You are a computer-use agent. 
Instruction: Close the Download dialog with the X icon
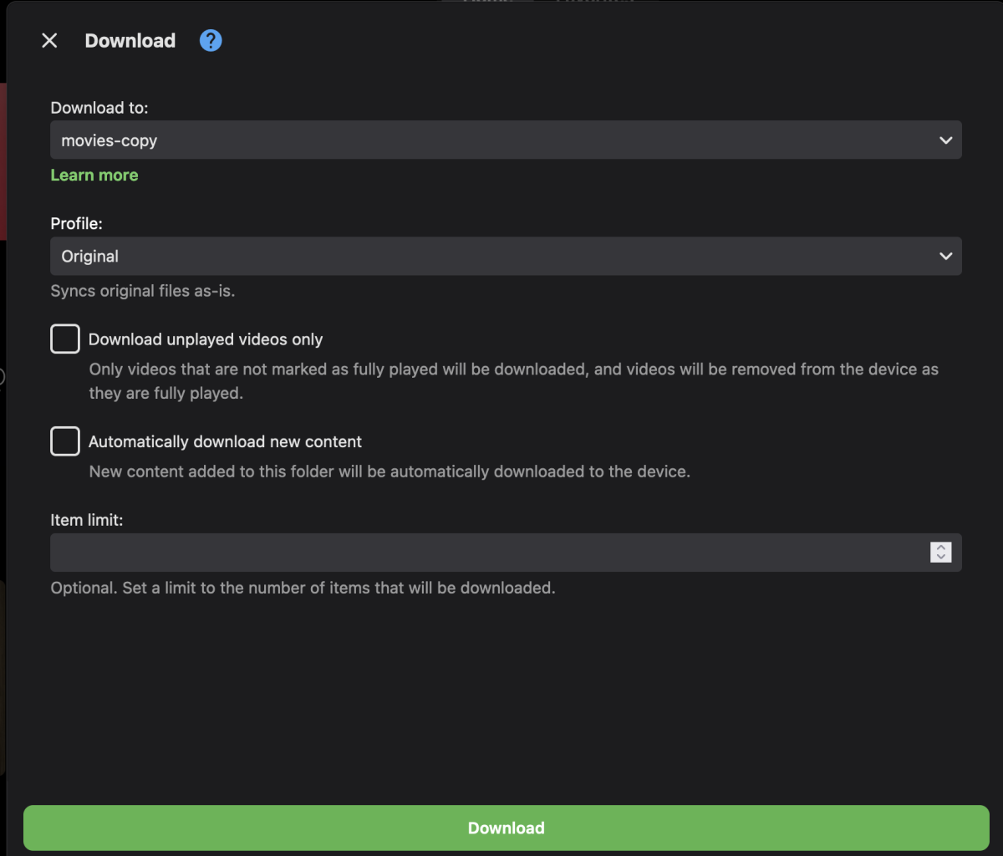click(x=49, y=41)
